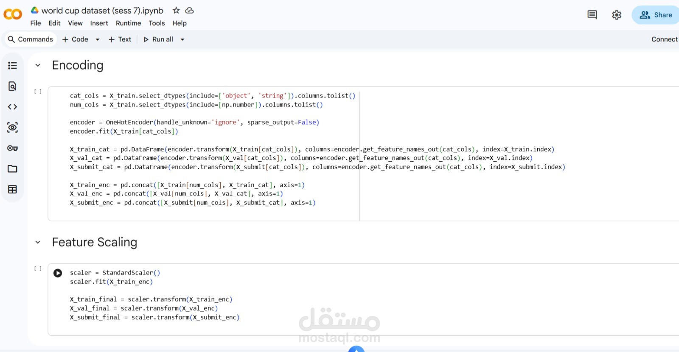This screenshot has height=352, width=679.
Task: Place cursor on encoder.fit line
Action: click(x=124, y=131)
